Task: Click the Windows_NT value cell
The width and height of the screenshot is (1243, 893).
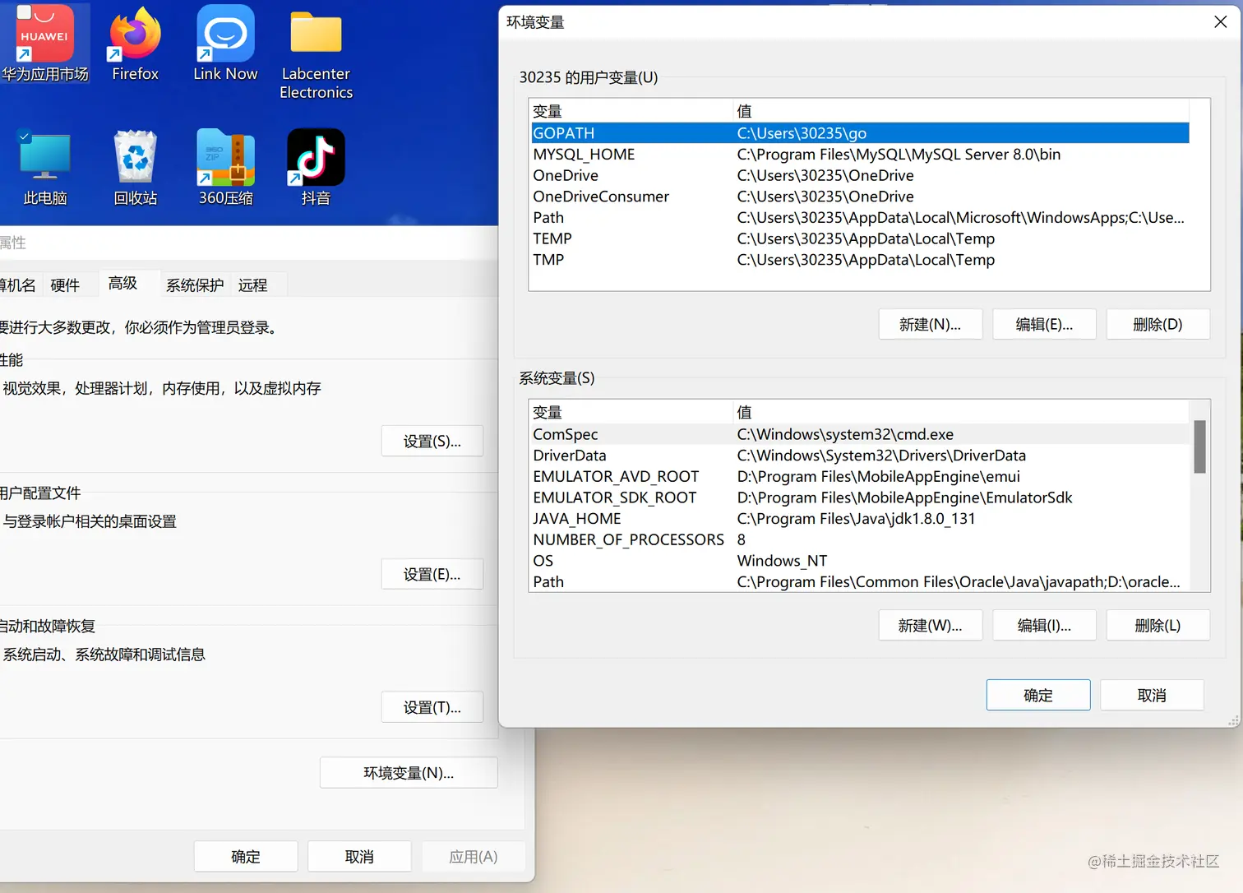Action: 782,561
